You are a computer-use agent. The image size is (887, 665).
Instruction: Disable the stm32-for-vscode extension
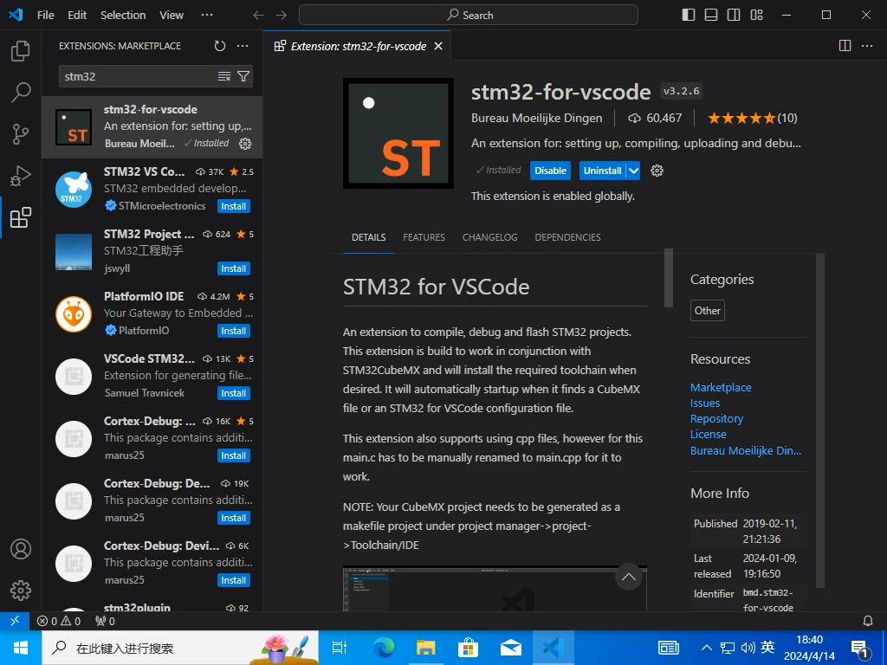pyautogui.click(x=550, y=171)
